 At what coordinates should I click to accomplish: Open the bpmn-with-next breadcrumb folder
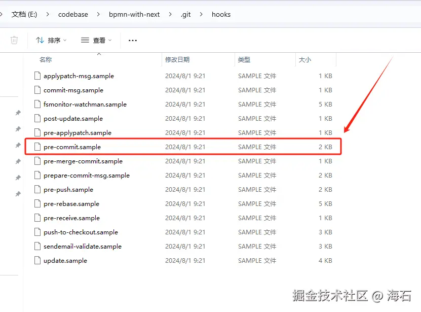coord(134,14)
